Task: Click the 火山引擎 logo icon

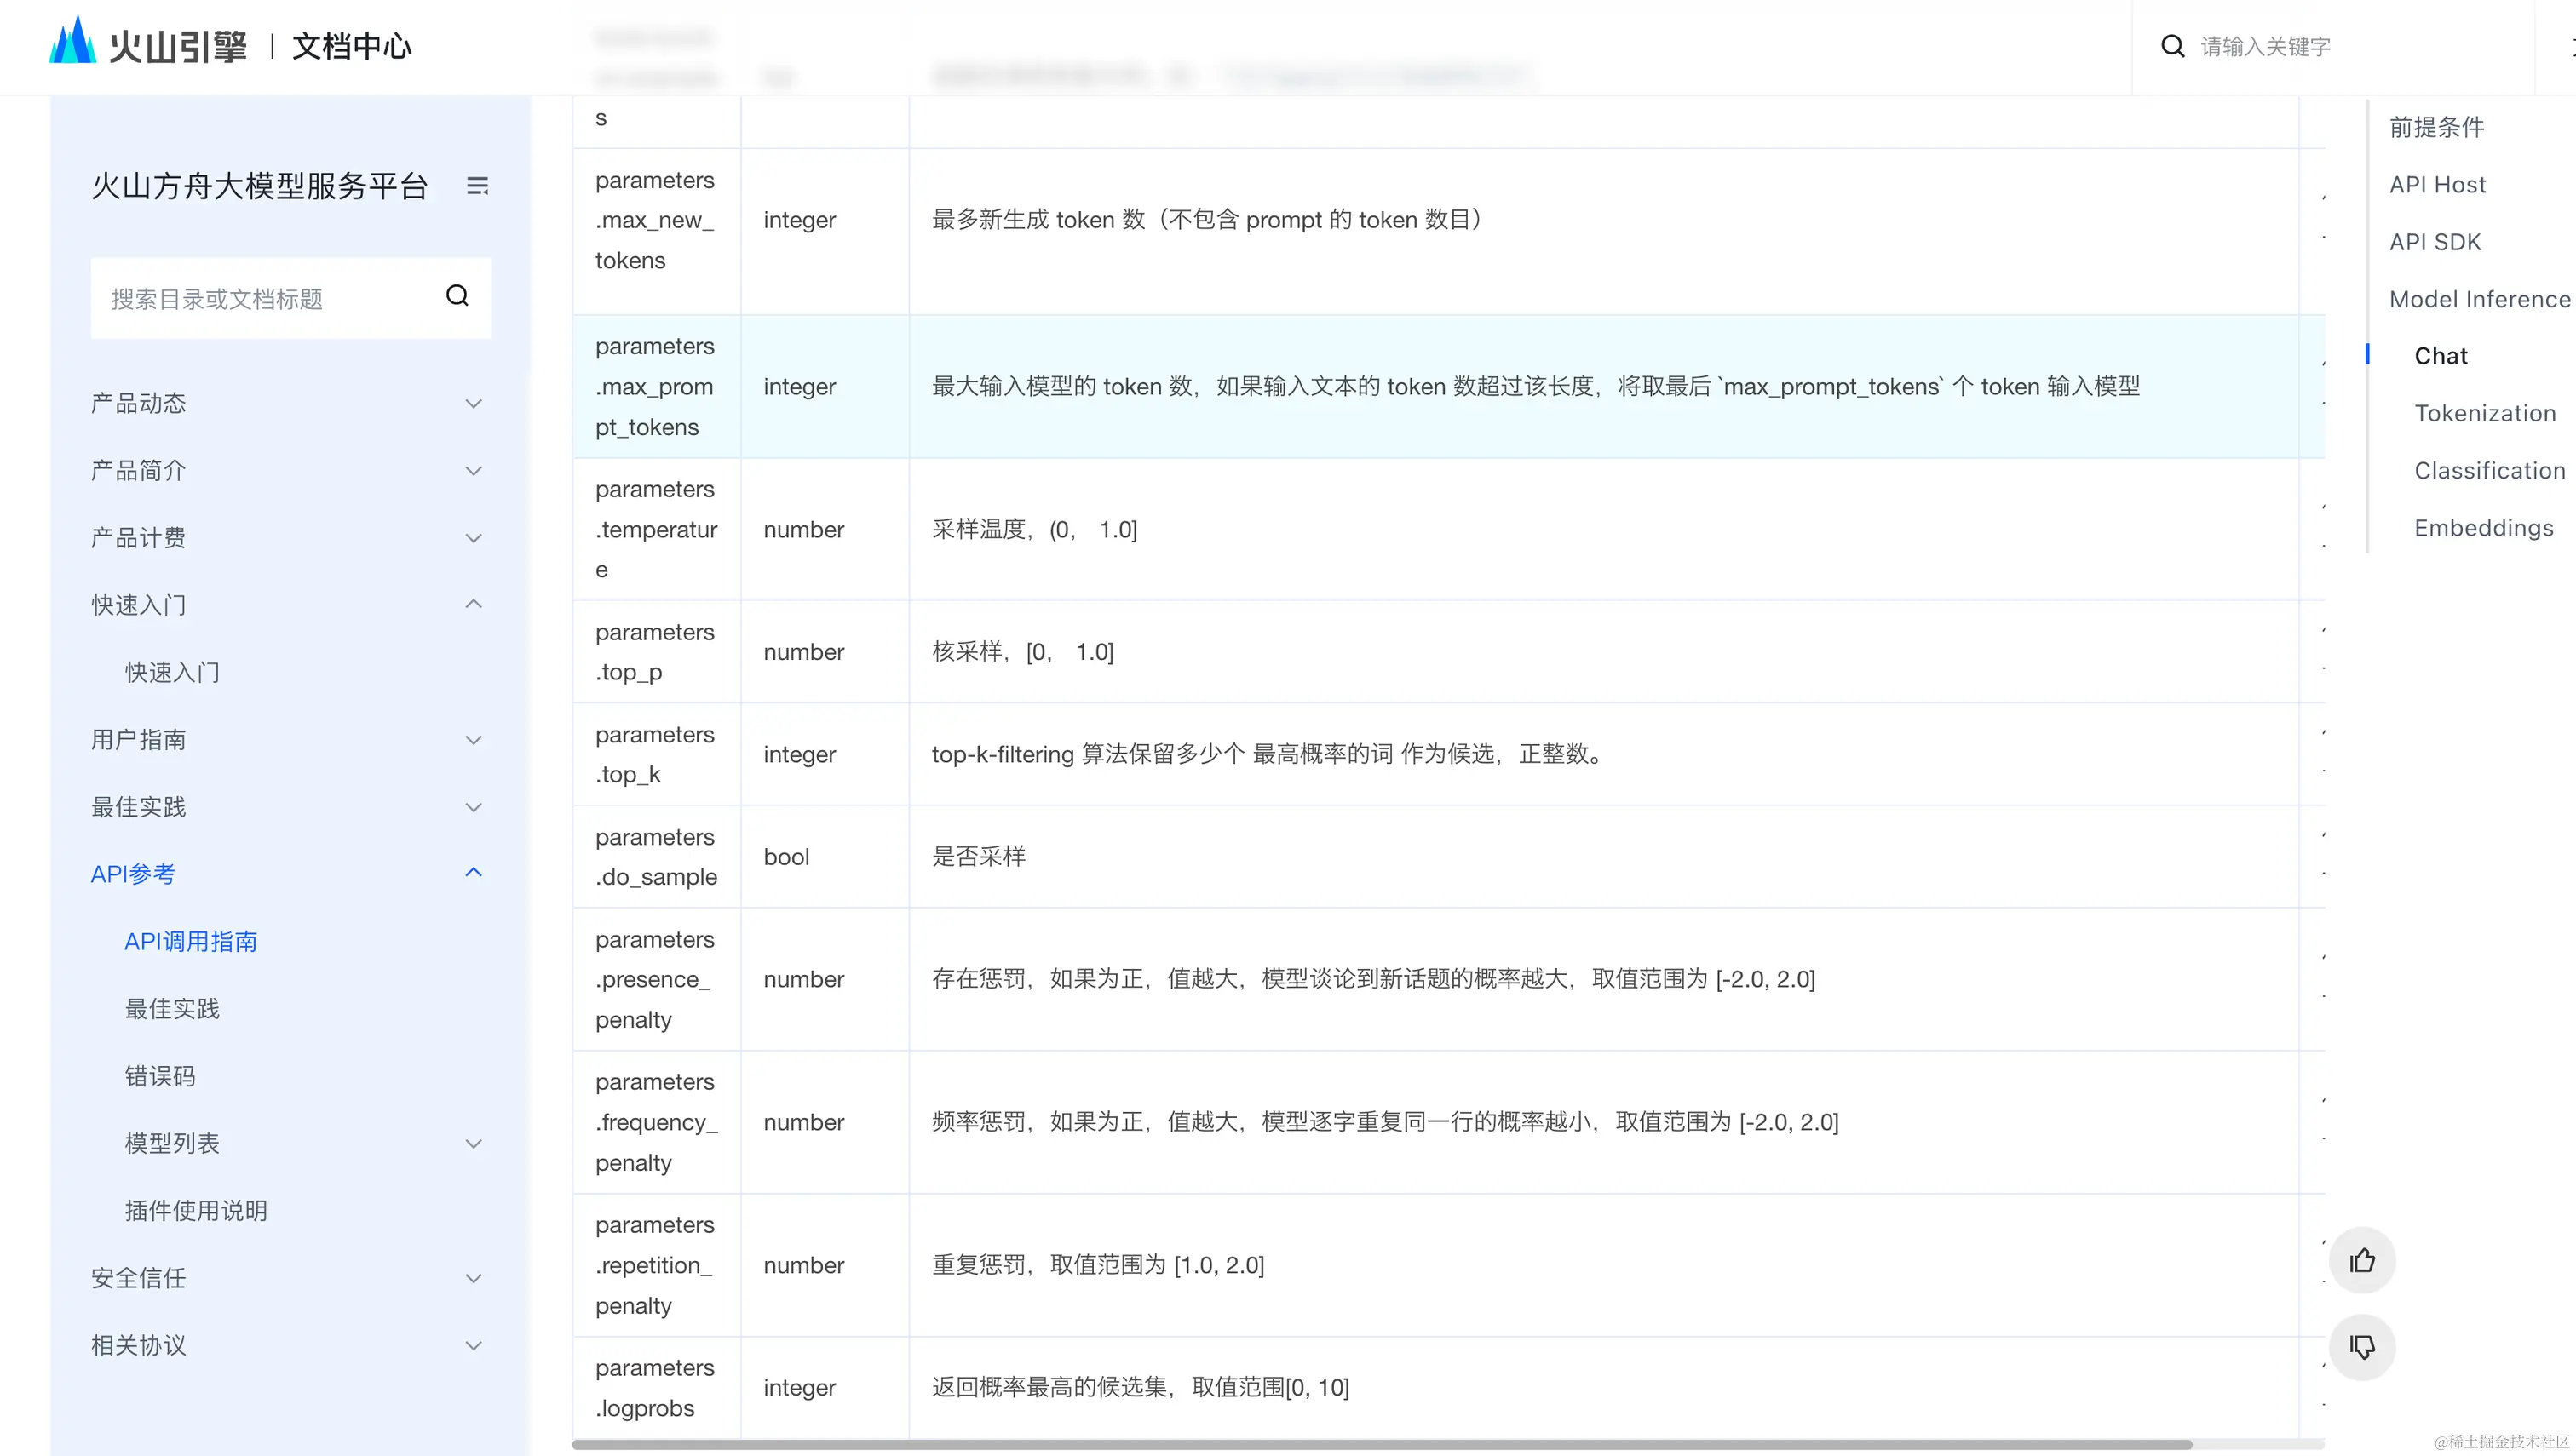Action: pyautogui.click(x=72, y=40)
